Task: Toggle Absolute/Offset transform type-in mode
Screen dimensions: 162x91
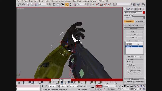Action: point(46,86)
